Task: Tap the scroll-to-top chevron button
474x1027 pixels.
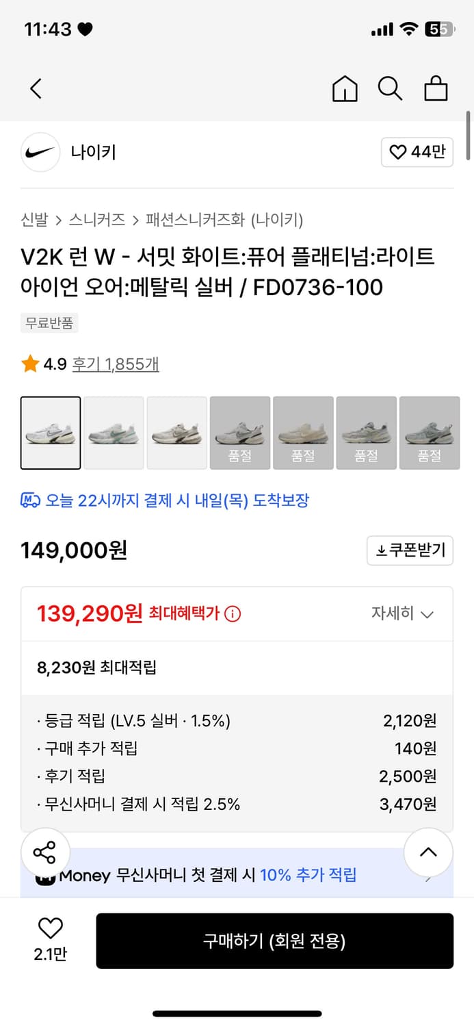Action: (x=428, y=852)
